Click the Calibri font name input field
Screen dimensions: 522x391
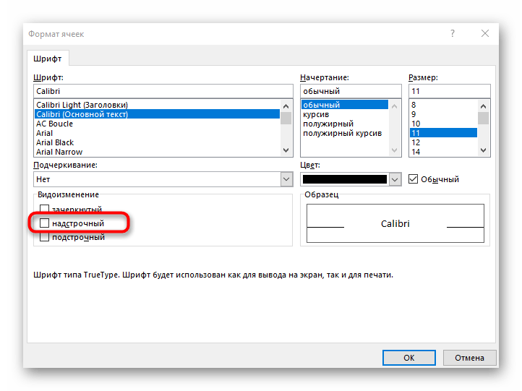click(163, 91)
